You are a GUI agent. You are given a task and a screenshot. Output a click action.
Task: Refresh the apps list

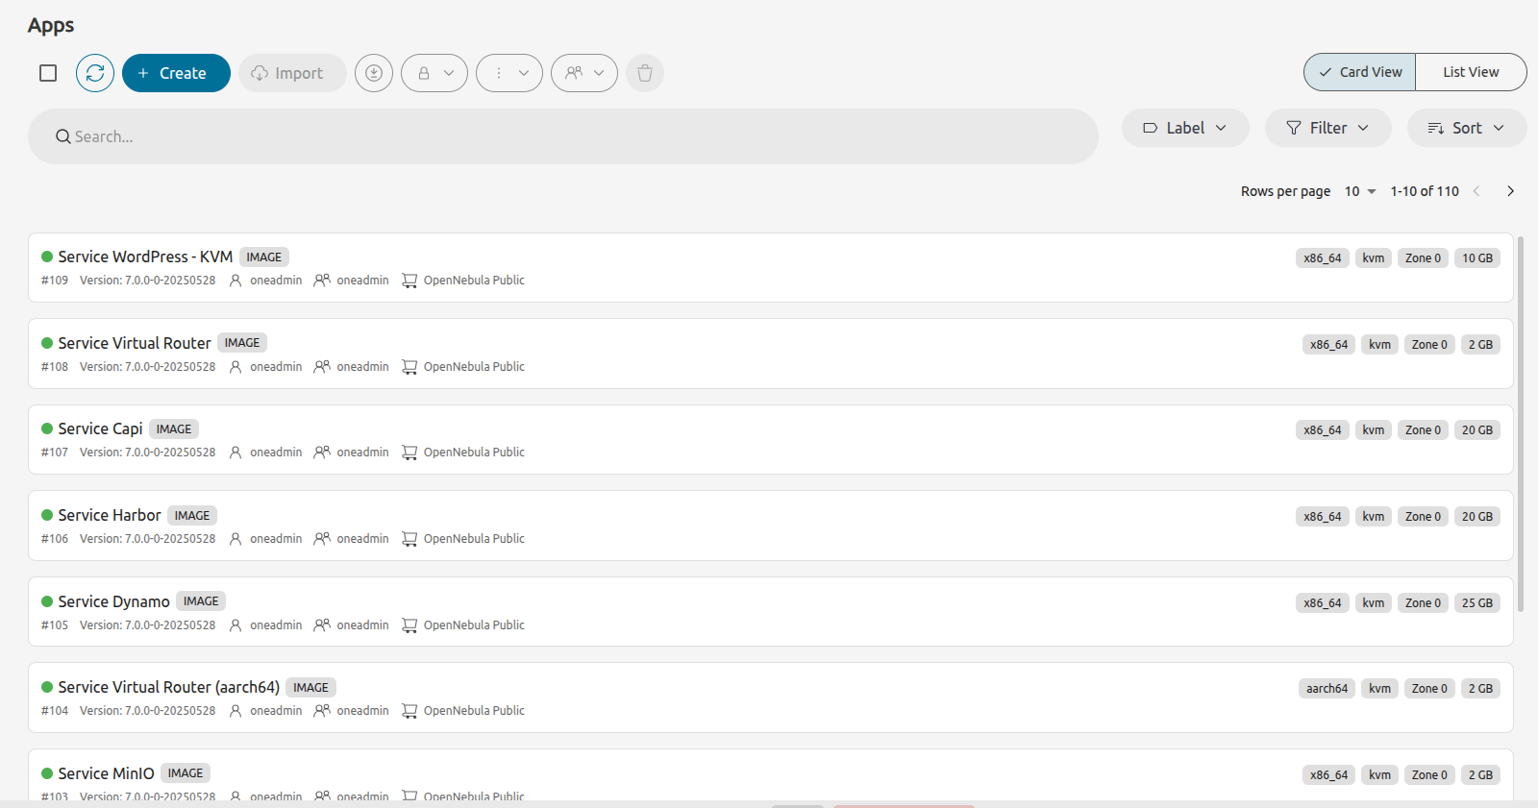pos(95,73)
